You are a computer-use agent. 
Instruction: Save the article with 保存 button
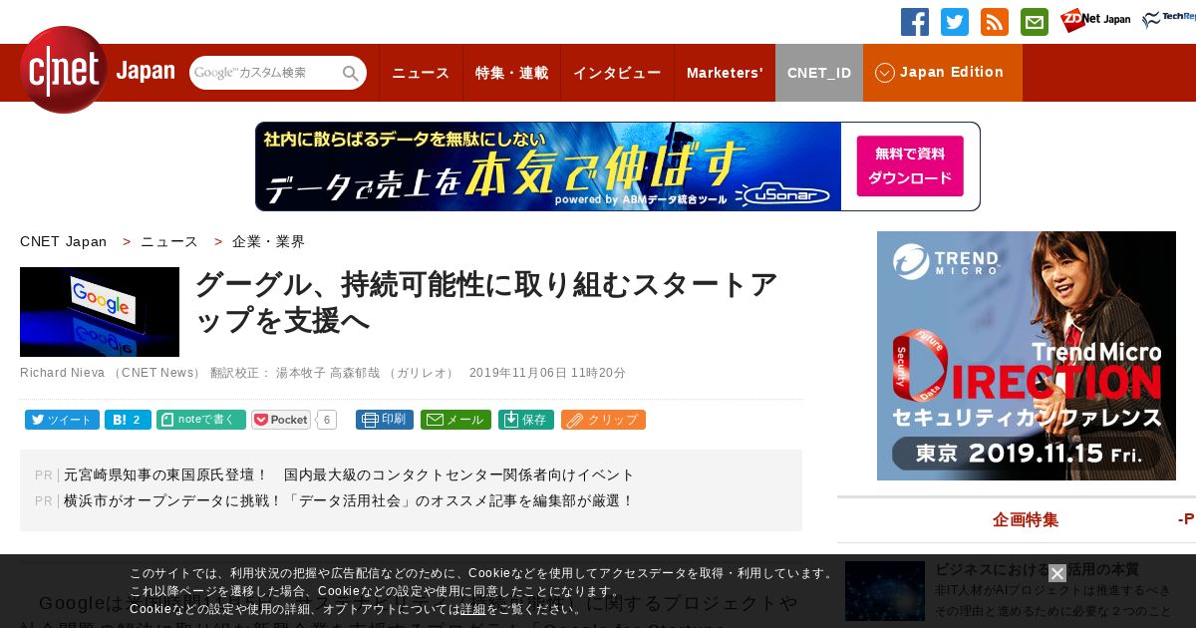point(526,420)
